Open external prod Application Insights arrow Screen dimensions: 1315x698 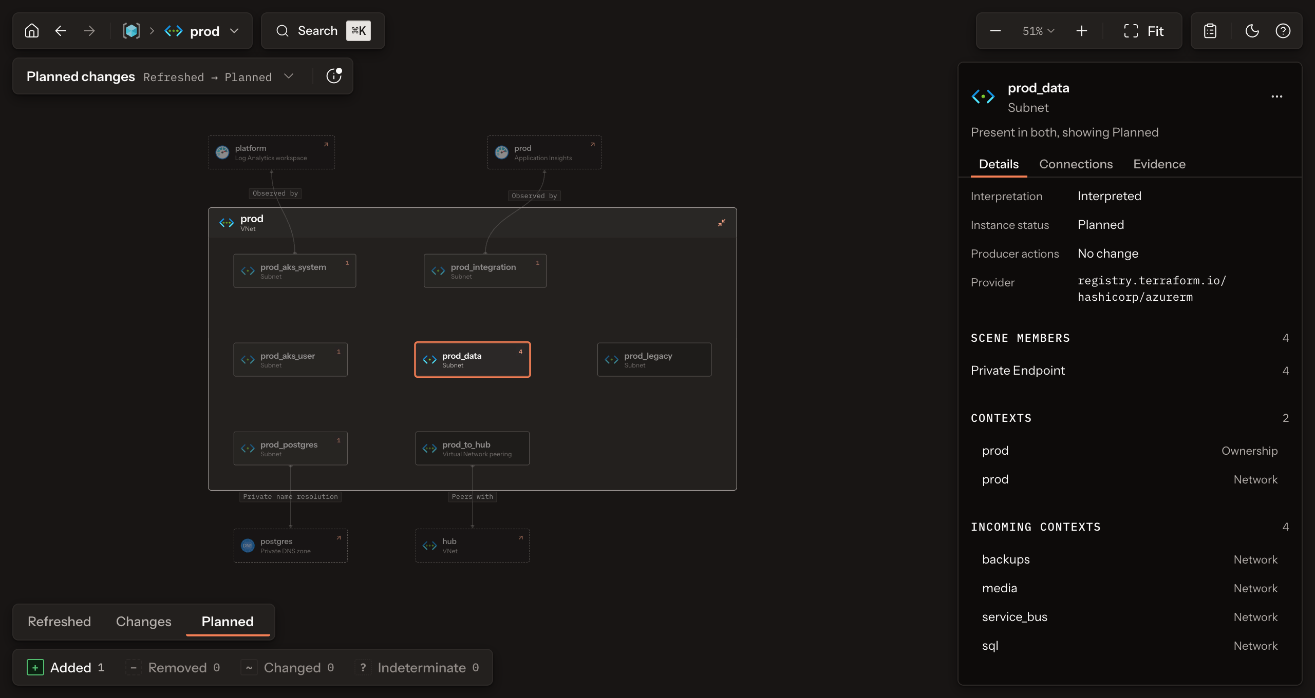[x=592, y=145]
